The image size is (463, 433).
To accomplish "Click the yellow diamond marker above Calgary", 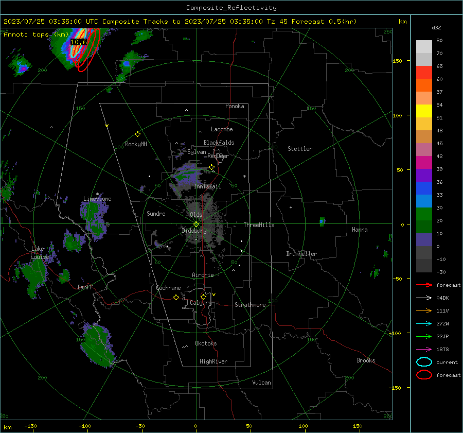I will tap(203, 297).
